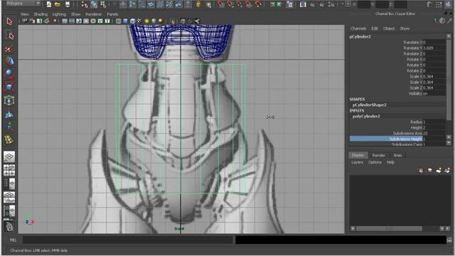The height and width of the screenshot is (256, 455).
Task: Select the Show Manipulator tool
Action: coord(9,127)
